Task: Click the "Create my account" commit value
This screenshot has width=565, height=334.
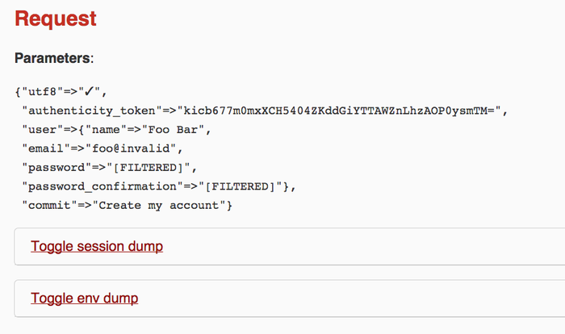Action: [x=162, y=206]
